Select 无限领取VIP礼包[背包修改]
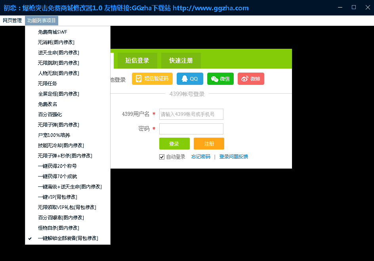The image size is (374, 261). click(68, 207)
